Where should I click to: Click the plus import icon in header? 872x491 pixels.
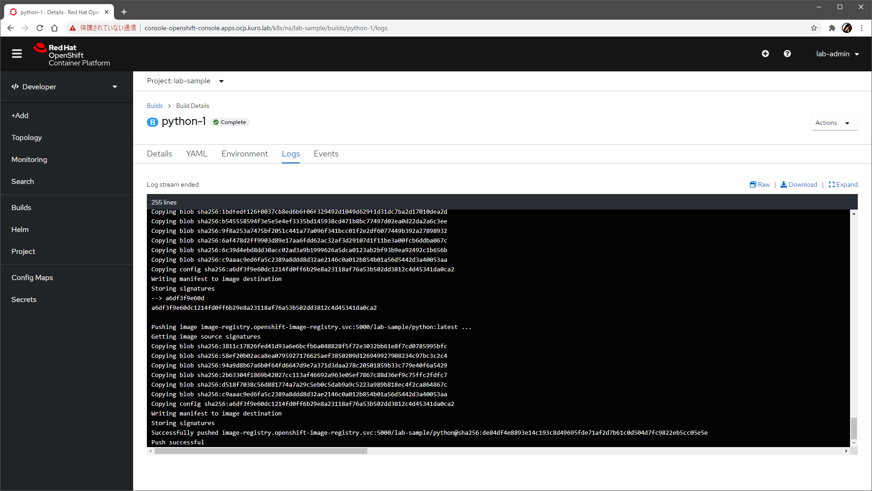(x=765, y=54)
